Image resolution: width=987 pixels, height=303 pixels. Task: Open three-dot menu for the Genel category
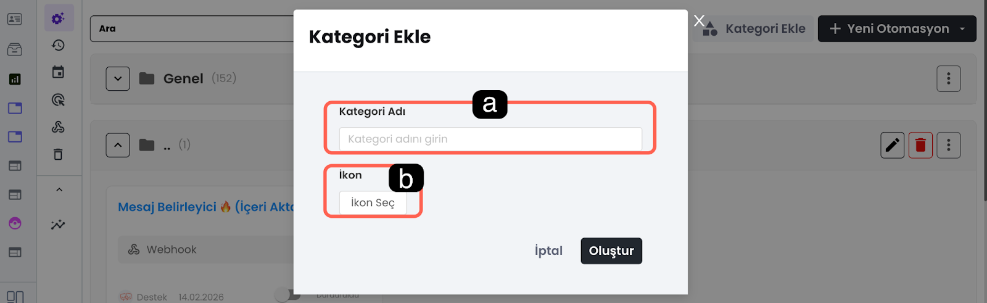click(948, 78)
